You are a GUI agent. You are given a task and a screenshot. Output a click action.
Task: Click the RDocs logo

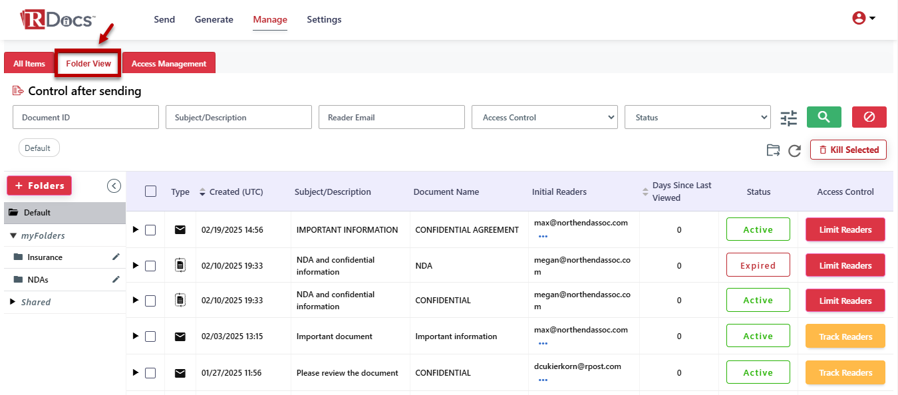[57, 19]
